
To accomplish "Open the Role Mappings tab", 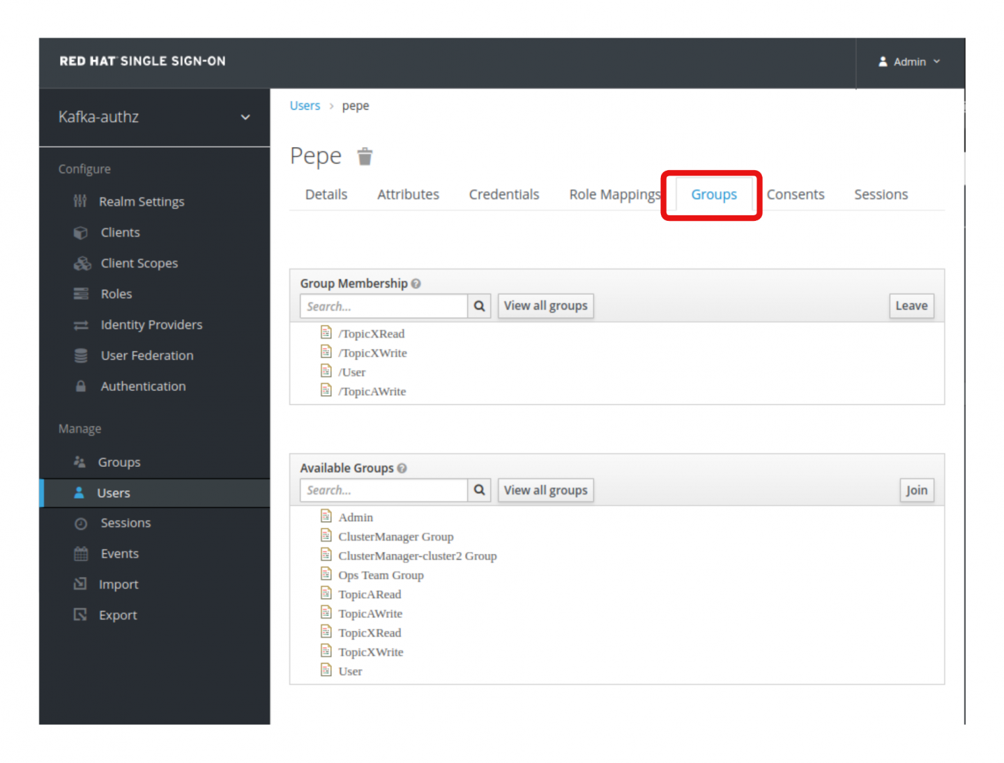I will pyautogui.click(x=614, y=194).
